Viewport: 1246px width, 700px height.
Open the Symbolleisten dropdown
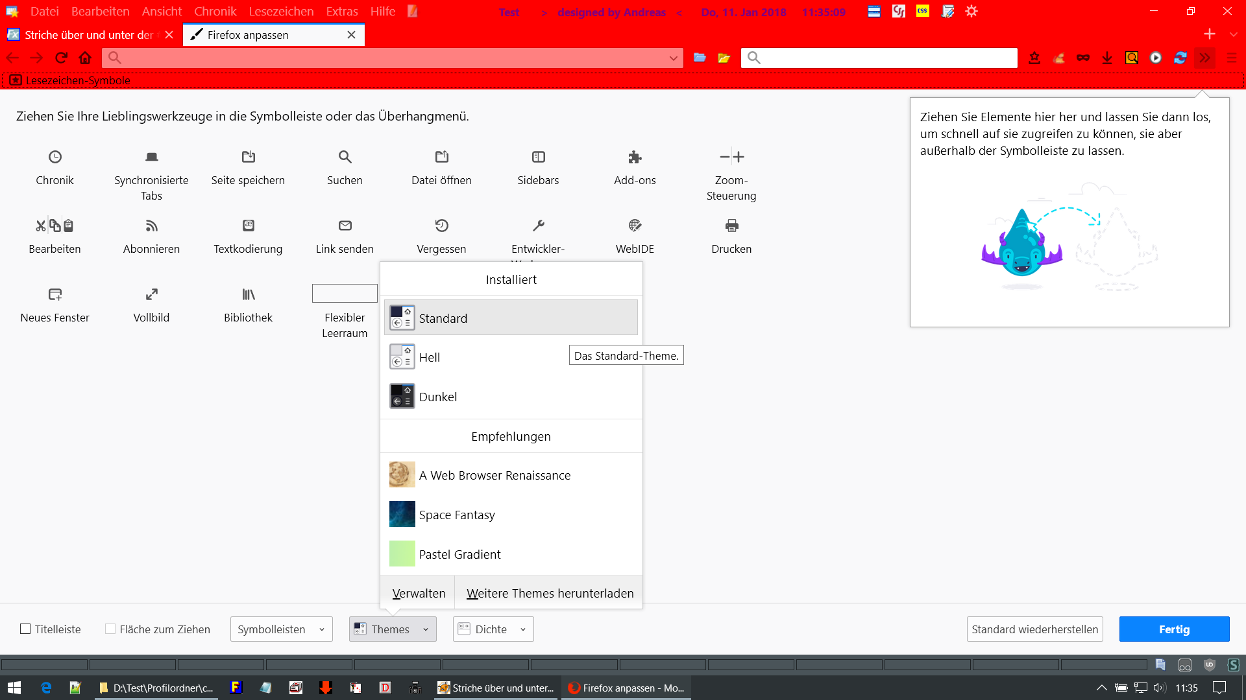click(x=281, y=629)
